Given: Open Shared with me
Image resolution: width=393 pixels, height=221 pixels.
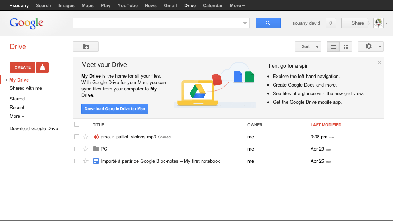Looking at the screenshot, I should click(x=26, y=88).
